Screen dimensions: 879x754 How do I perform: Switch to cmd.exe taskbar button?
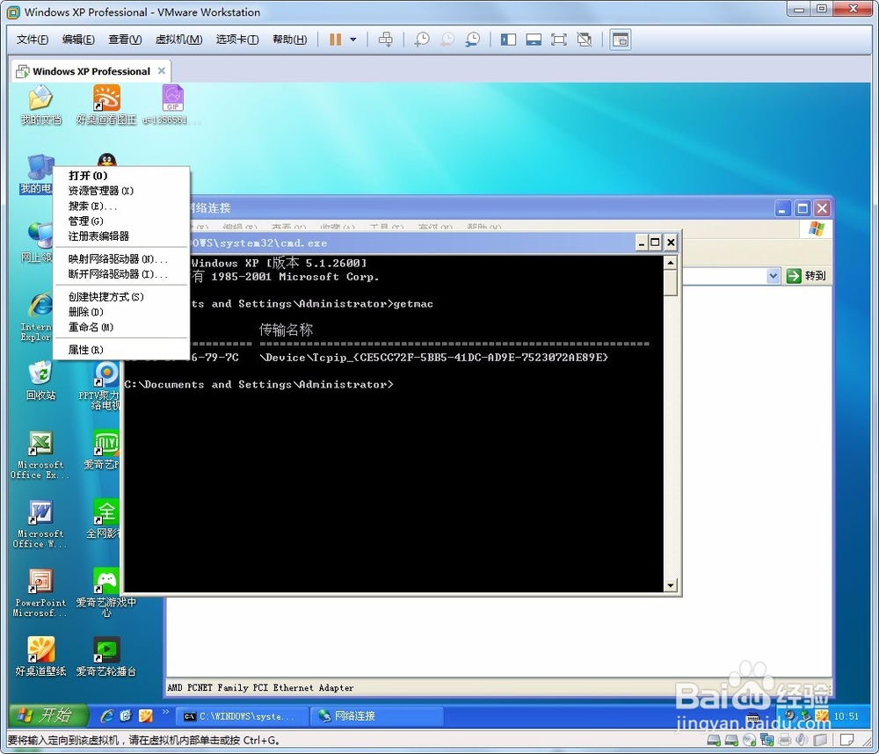pyautogui.click(x=243, y=716)
